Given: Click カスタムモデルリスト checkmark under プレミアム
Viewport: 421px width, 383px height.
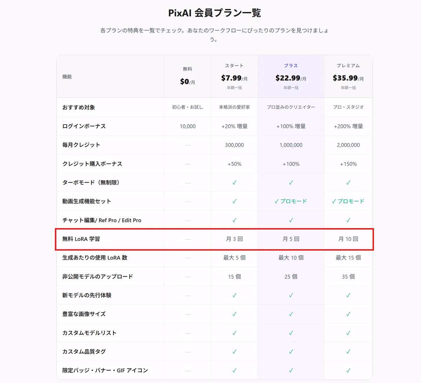Looking at the screenshot, I should (x=348, y=333).
